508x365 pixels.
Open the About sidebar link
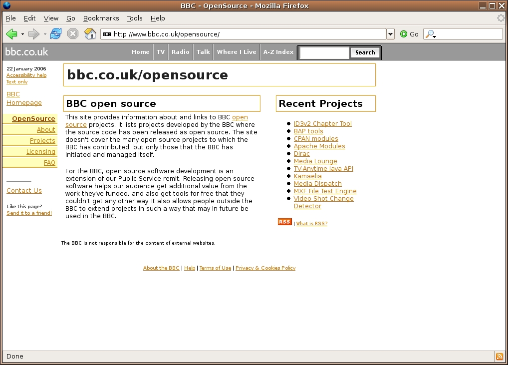coord(46,130)
